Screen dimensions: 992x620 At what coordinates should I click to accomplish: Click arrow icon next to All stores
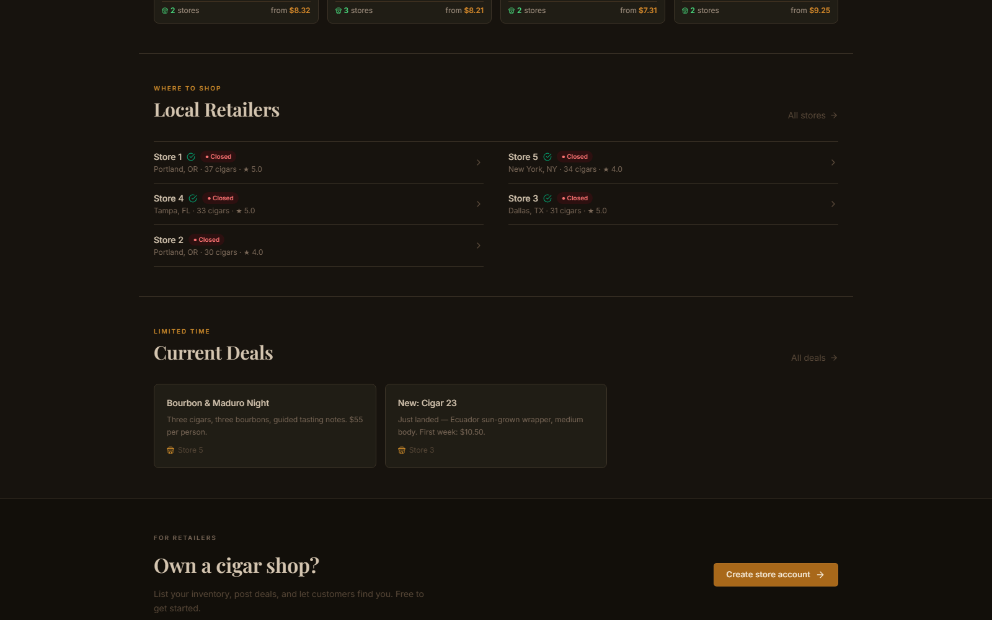click(x=834, y=115)
